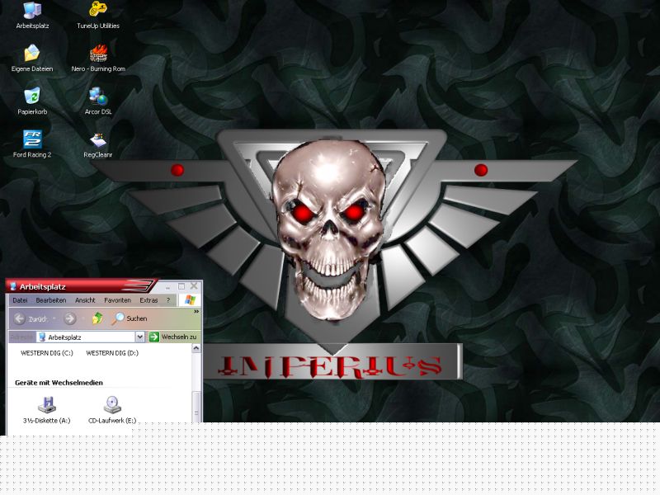Close the Arbeitsplatz window
The width and height of the screenshot is (660, 495).
[194, 285]
